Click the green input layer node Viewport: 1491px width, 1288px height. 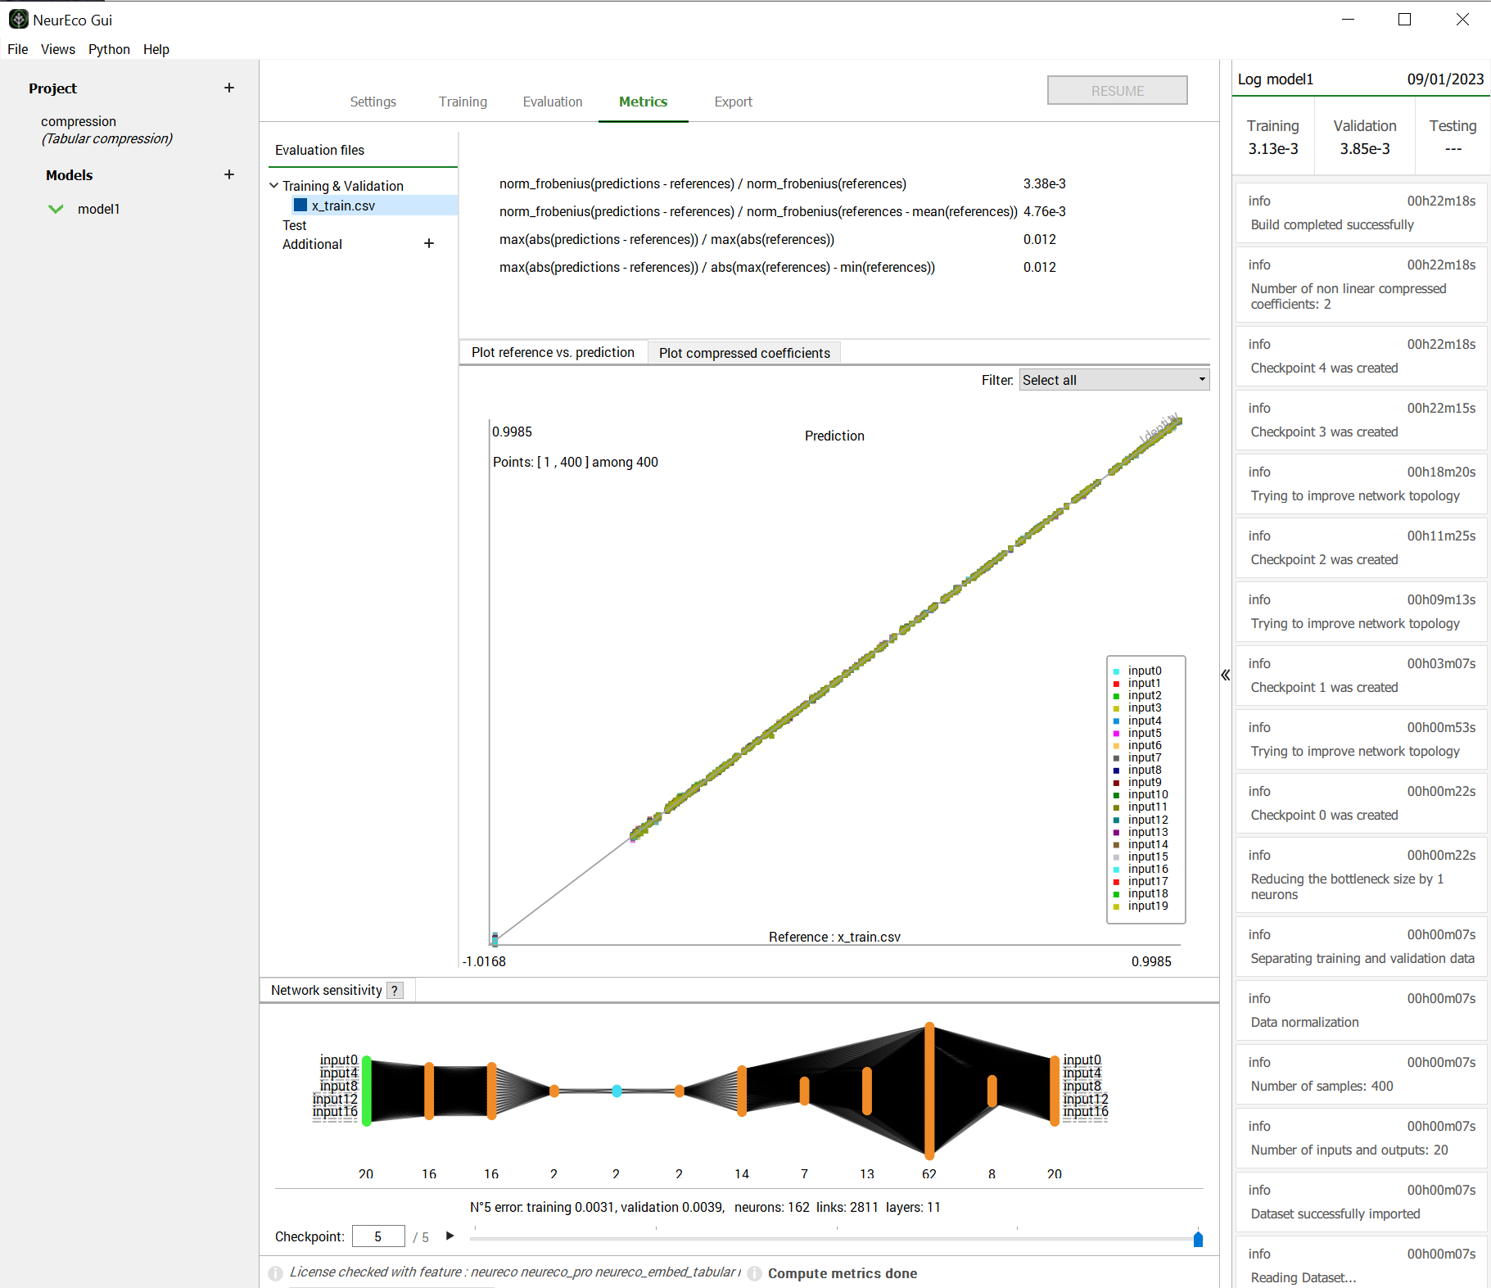coord(367,1091)
